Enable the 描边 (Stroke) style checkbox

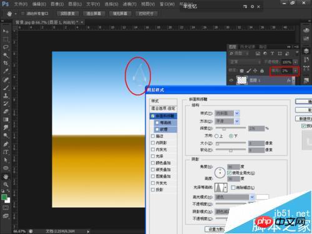pos(153,136)
